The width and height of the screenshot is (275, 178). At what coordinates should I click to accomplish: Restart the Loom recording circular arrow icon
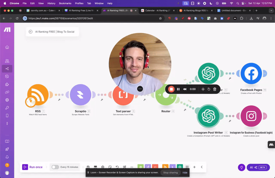pos(209,89)
